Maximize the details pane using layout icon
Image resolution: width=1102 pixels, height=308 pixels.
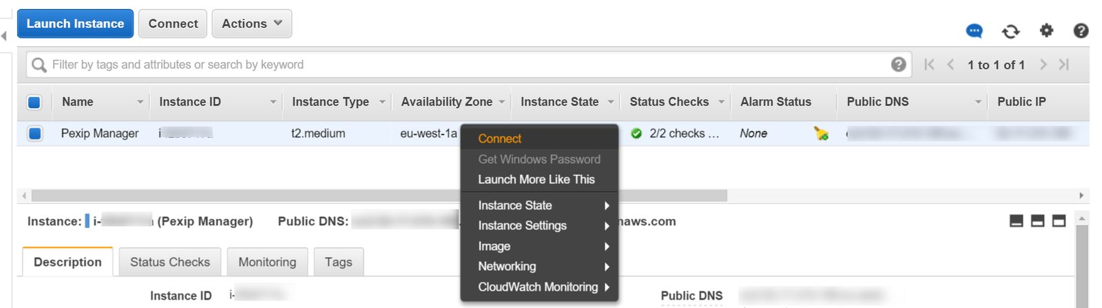[x=1059, y=221]
